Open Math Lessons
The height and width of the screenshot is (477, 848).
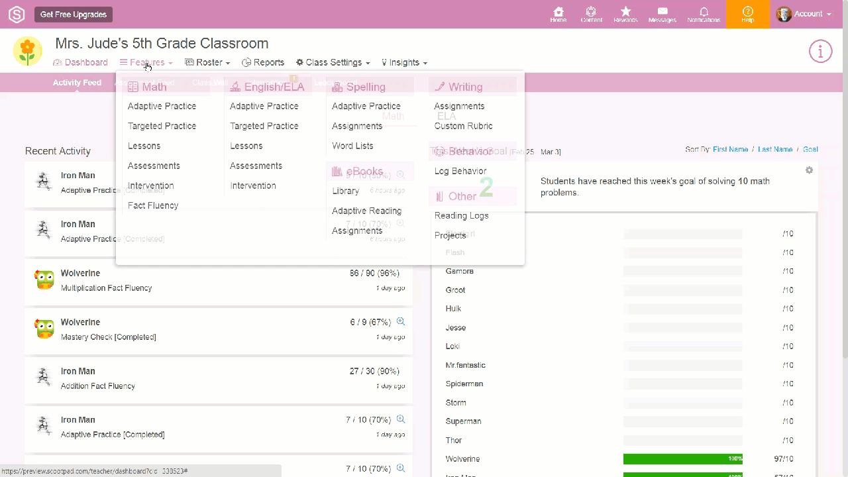(144, 146)
